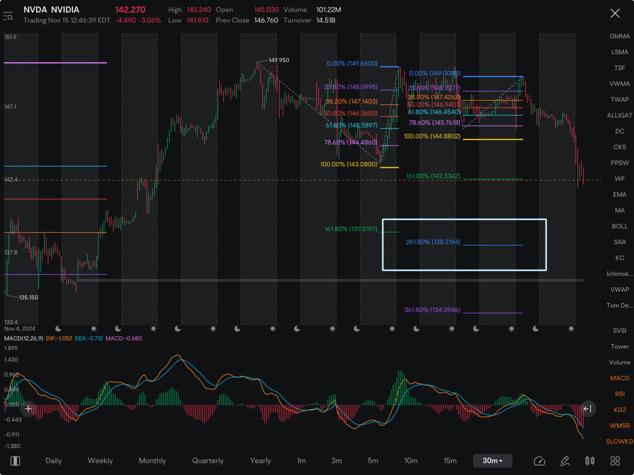Switch chart type via candlestick icon
634x475 pixels.
pyautogui.click(x=590, y=461)
